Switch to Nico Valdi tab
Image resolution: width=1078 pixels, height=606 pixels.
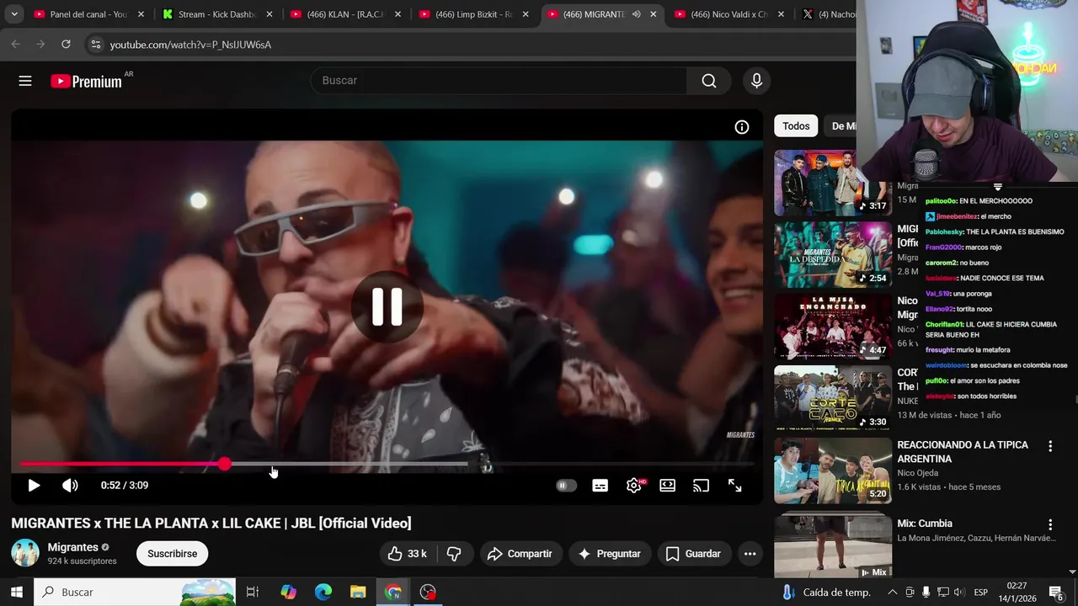[729, 14]
